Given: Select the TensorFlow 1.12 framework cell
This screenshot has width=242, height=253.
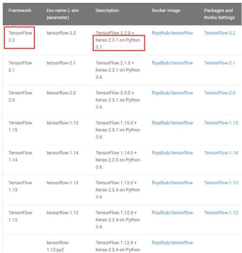Looking at the screenshot, I should pyautogui.click(x=20, y=216).
